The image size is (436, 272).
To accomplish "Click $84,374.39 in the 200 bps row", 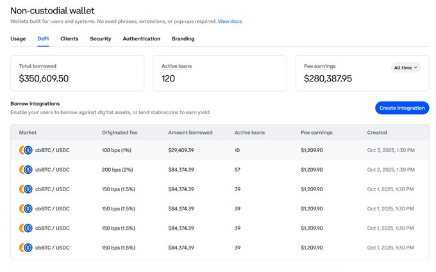I will [181, 169].
